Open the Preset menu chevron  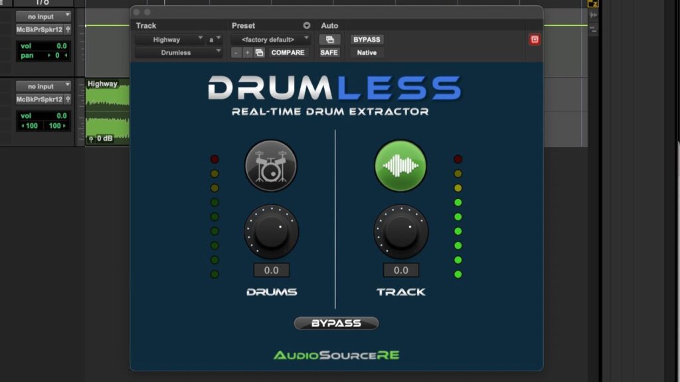[x=307, y=25]
